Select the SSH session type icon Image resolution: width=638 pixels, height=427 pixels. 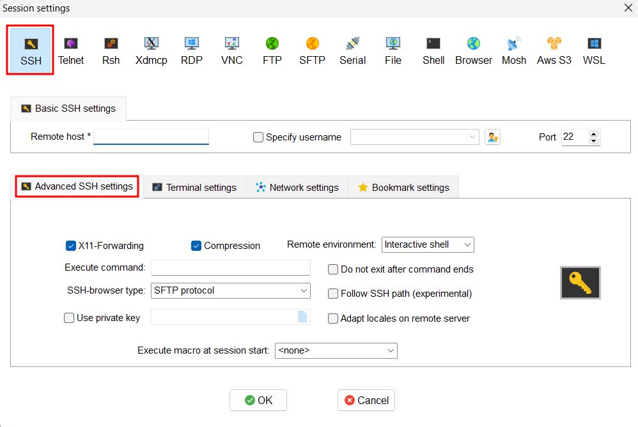(x=31, y=50)
